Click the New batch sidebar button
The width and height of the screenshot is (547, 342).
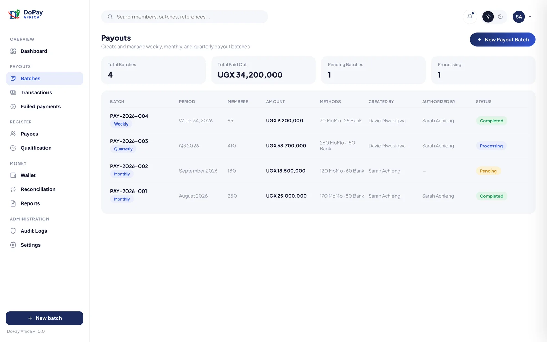(x=44, y=318)
